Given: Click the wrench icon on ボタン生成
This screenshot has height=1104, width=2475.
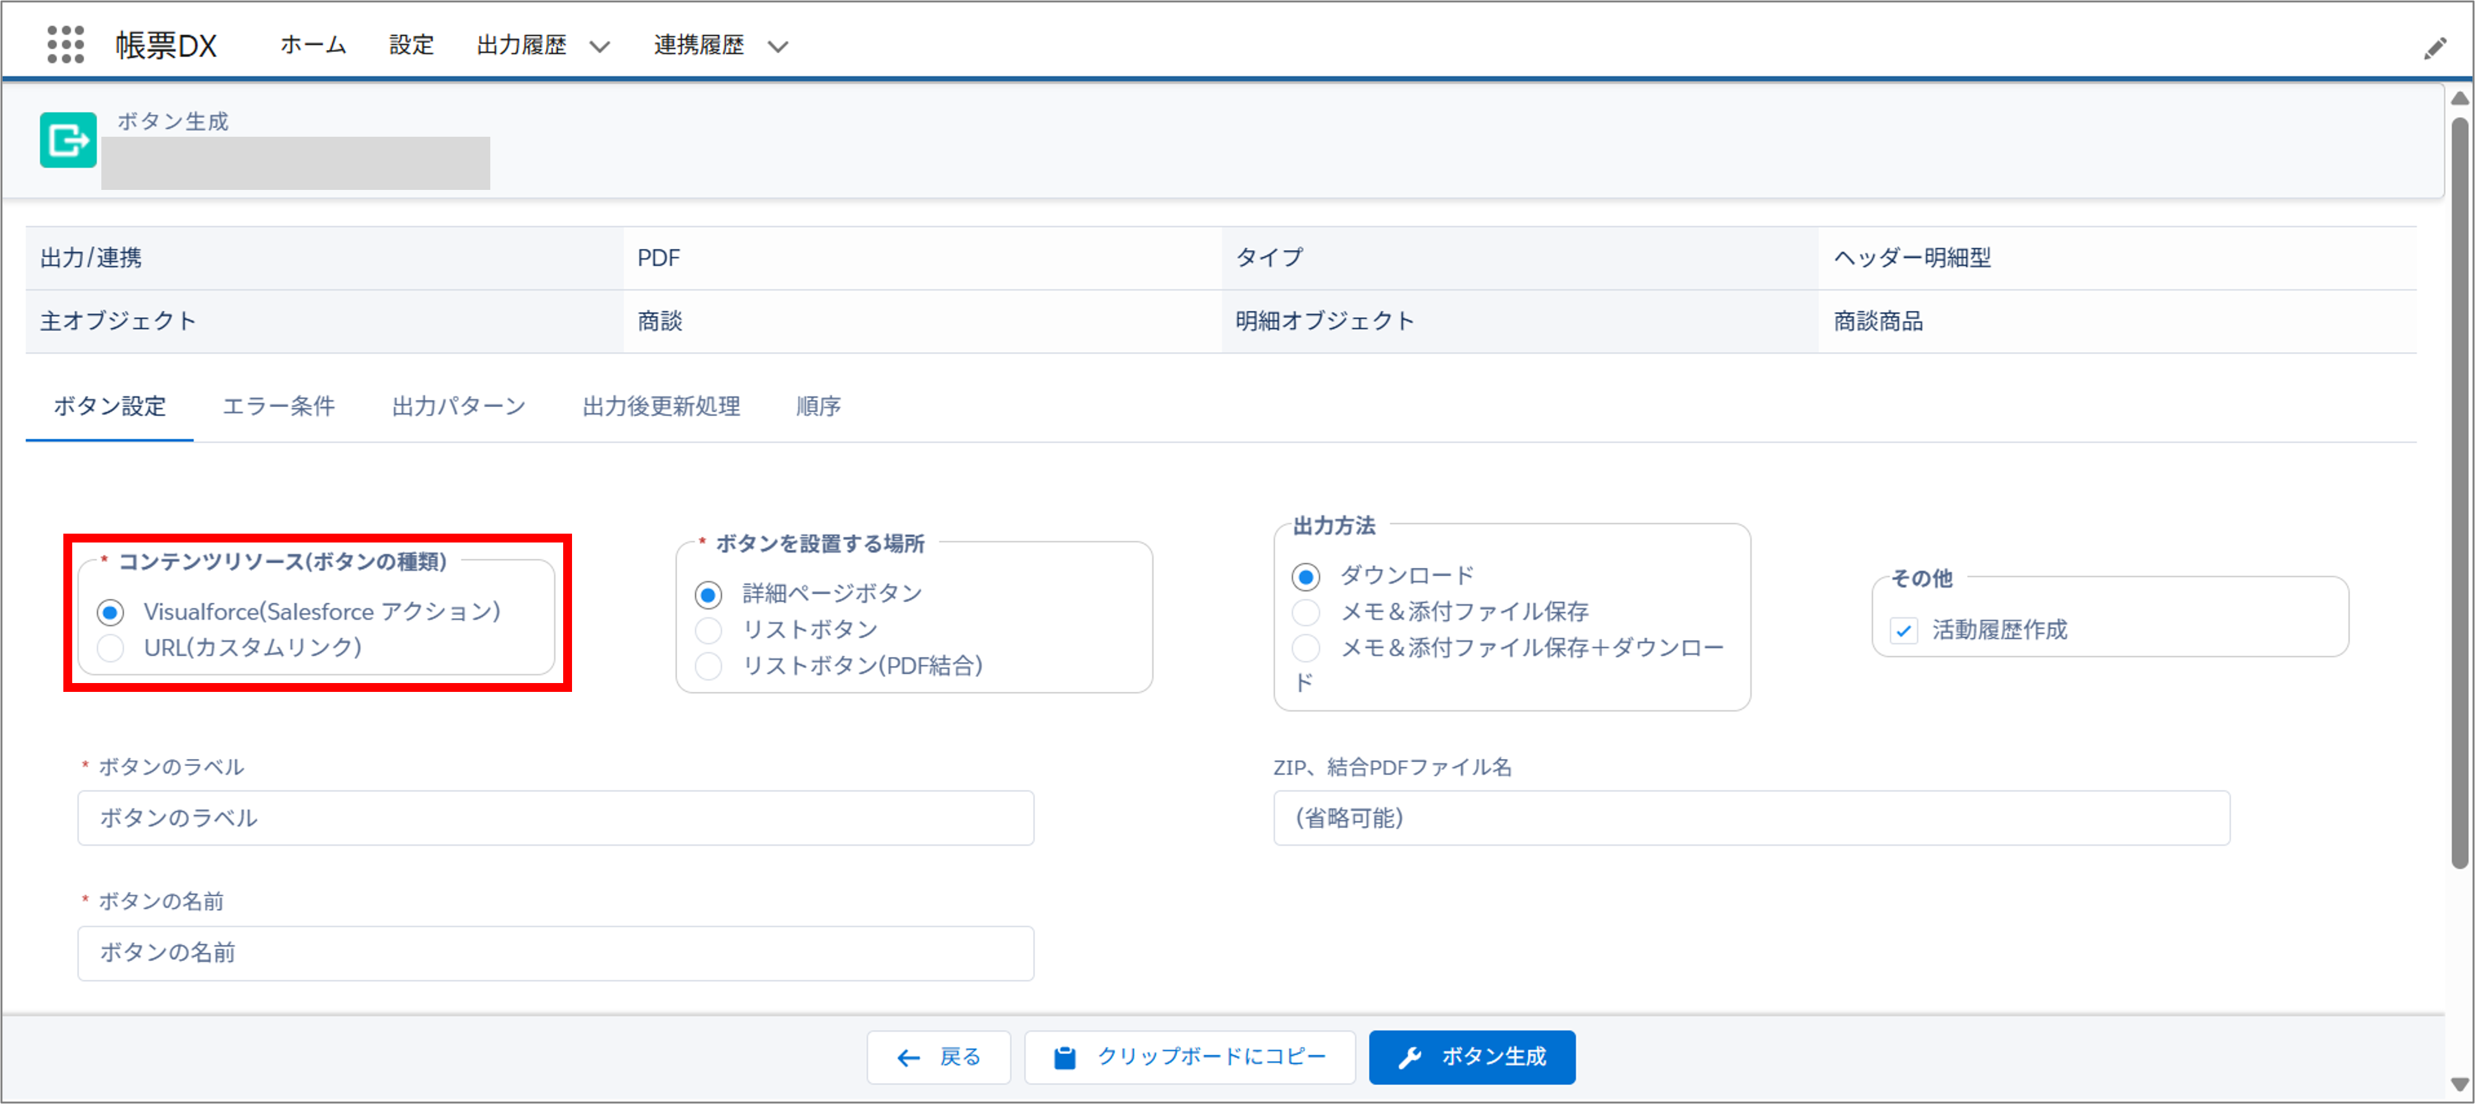Looking at the screenshot, I should (1409, 1058).
